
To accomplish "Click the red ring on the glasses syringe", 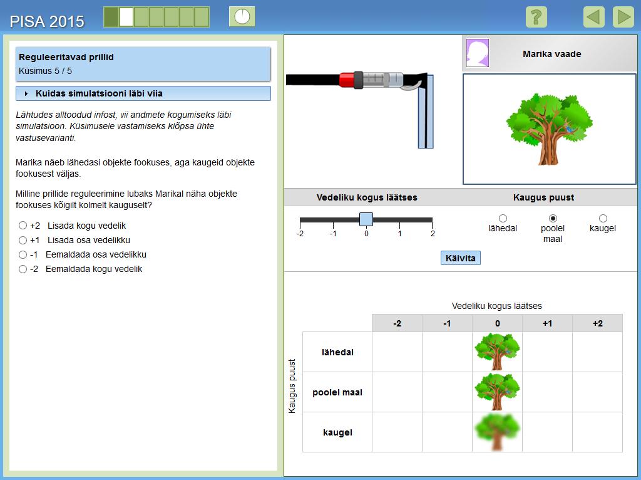I will tap(346, 80).
